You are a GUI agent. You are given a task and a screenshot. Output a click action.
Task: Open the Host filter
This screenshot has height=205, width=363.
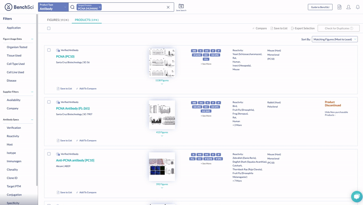tap(10, 144)
